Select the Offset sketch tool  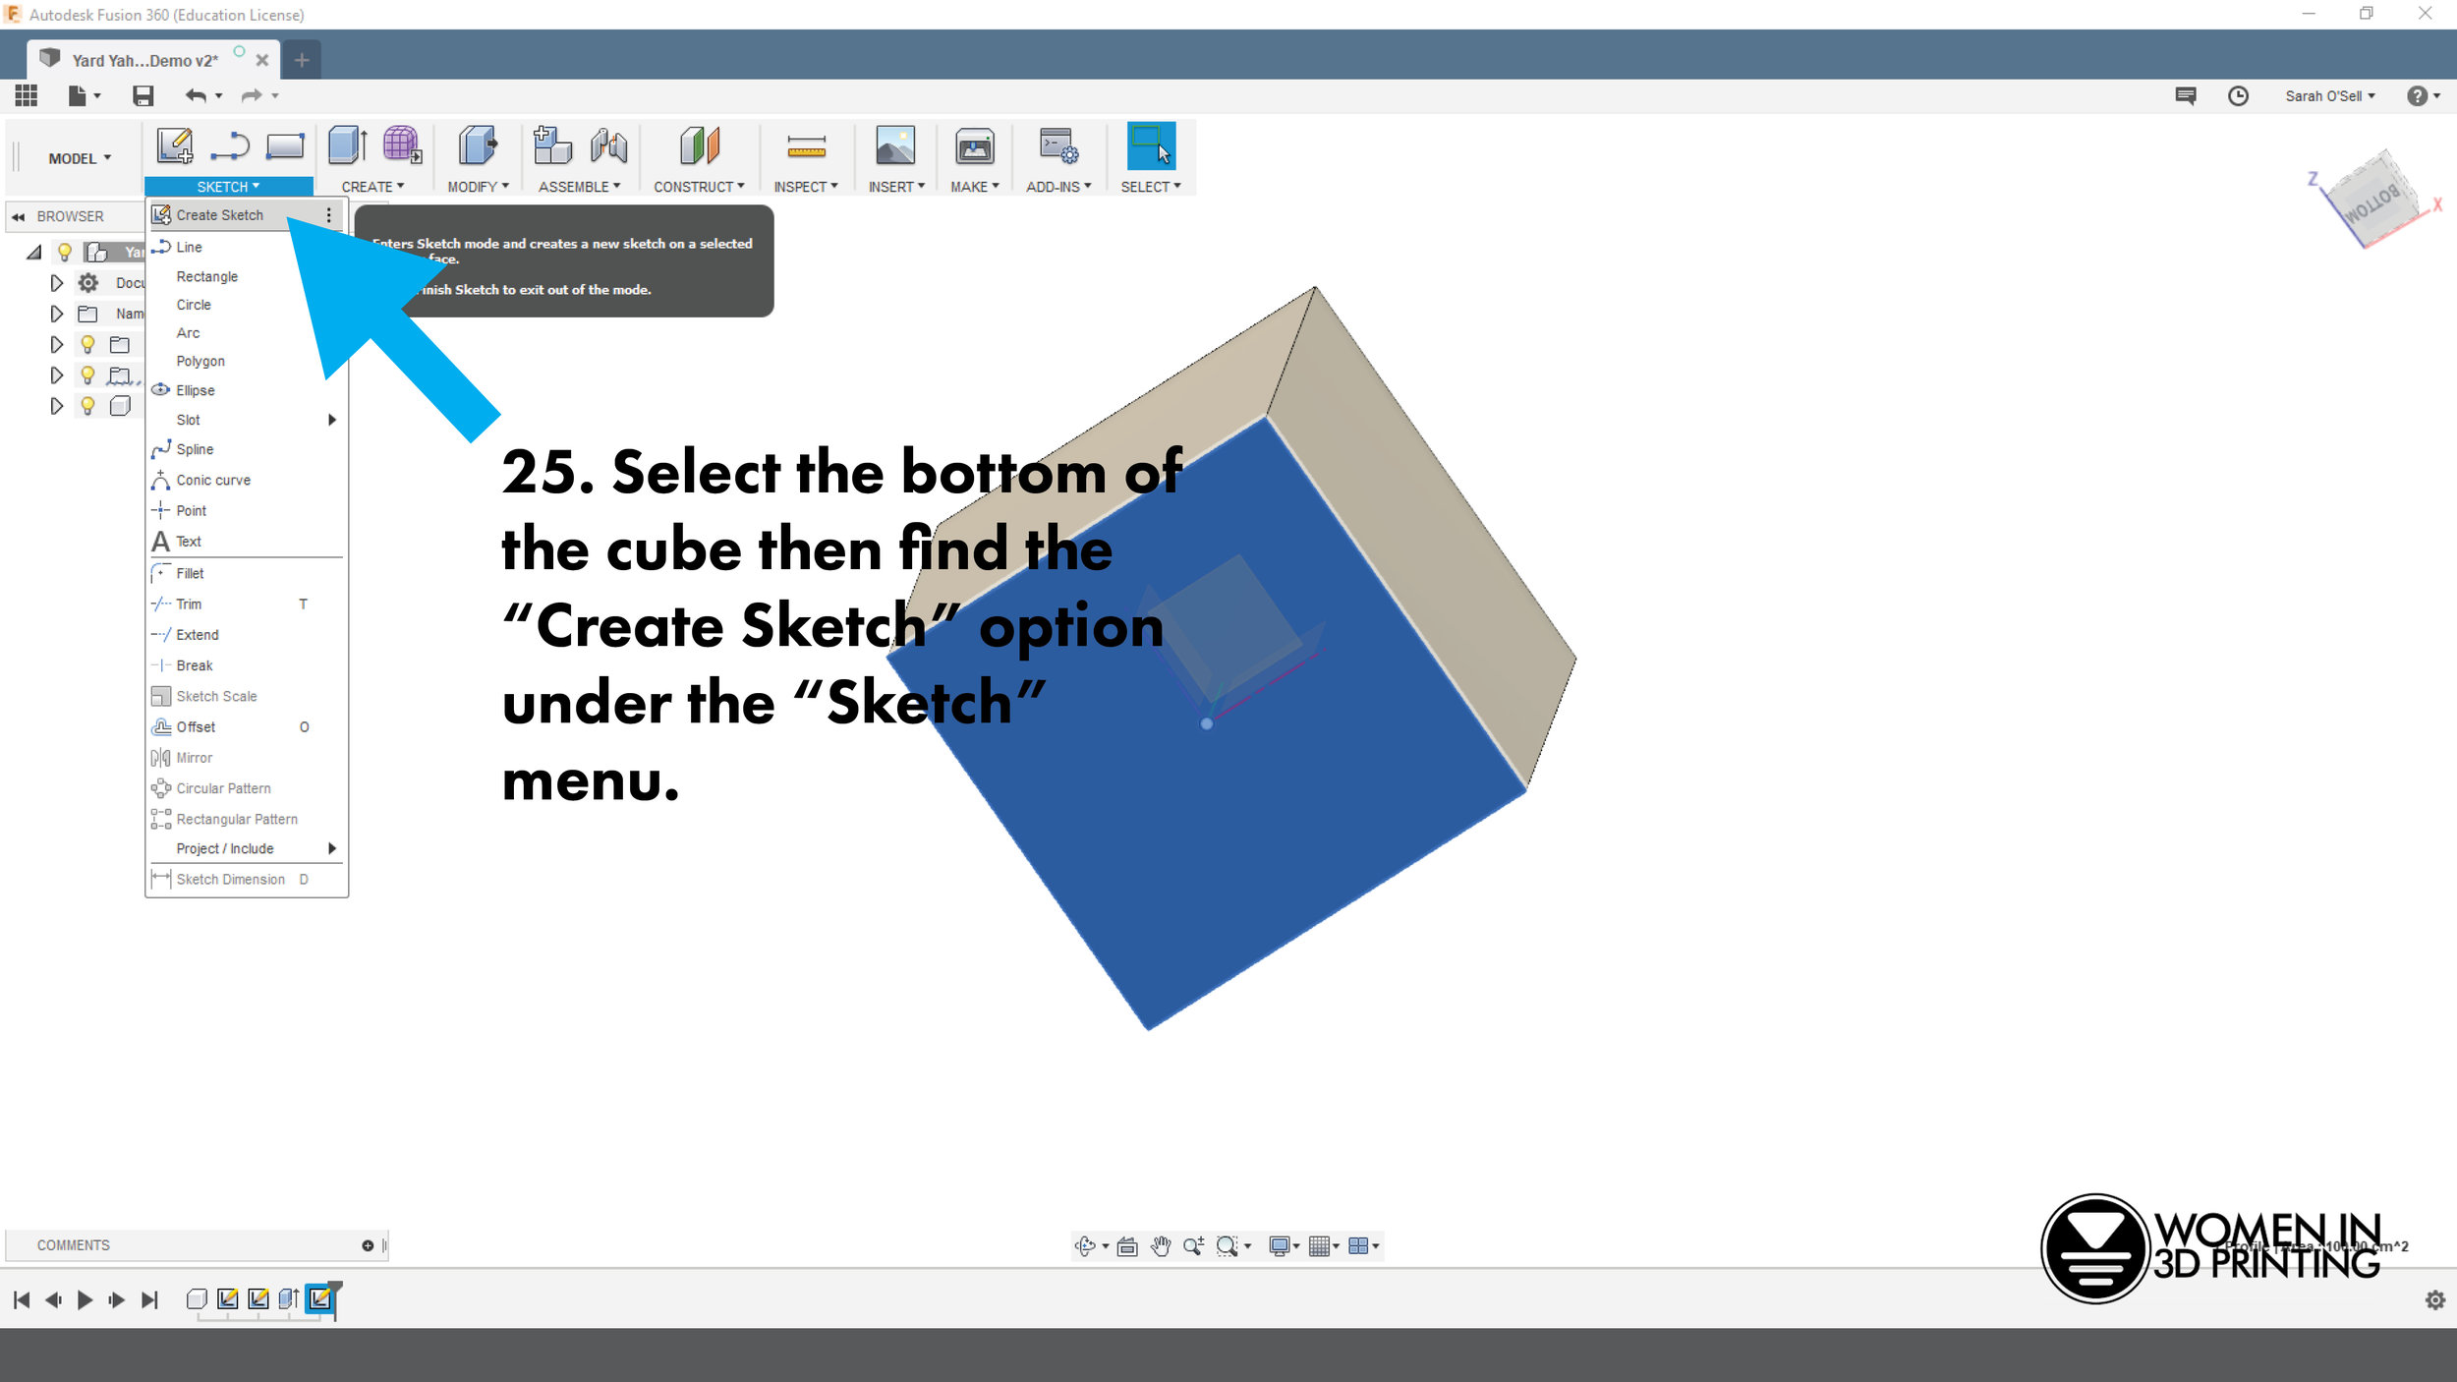tap(194, 725)
